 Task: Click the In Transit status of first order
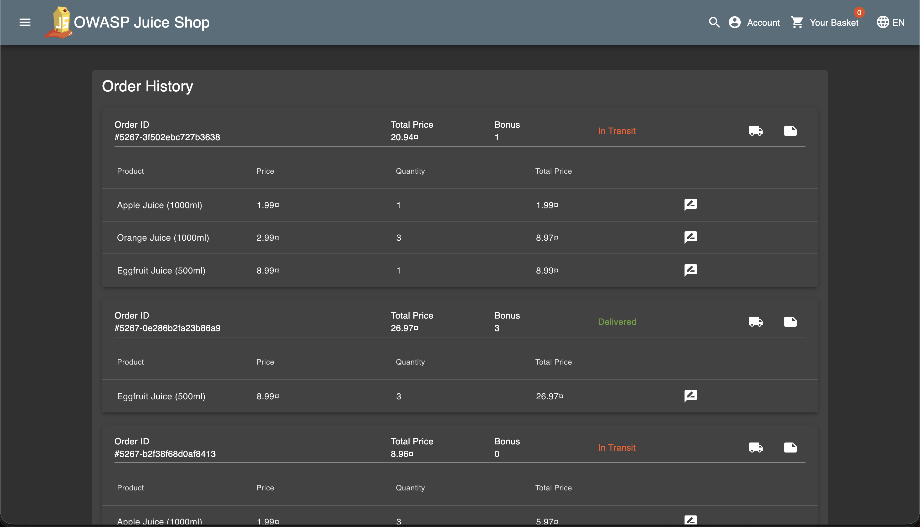pos(616,131)
